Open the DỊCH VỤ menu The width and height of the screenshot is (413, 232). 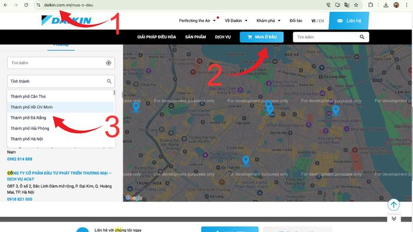[223, 37]
